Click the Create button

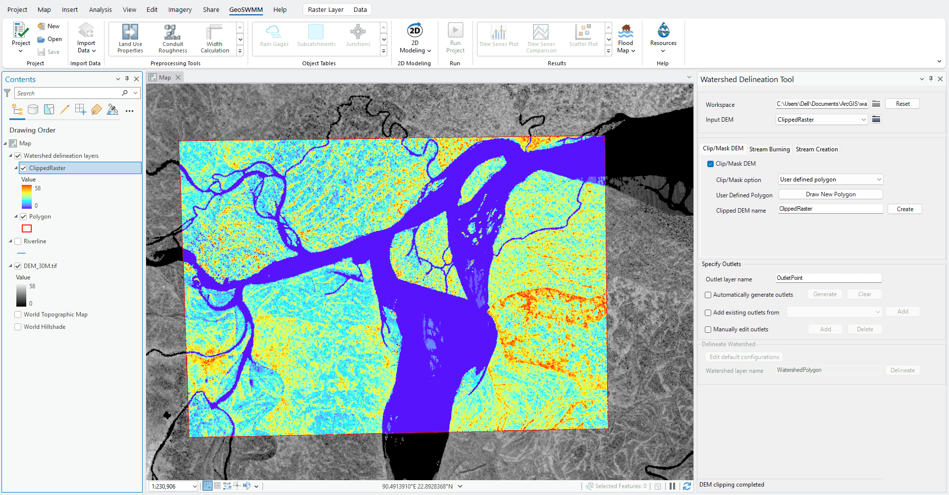[904, 209]
